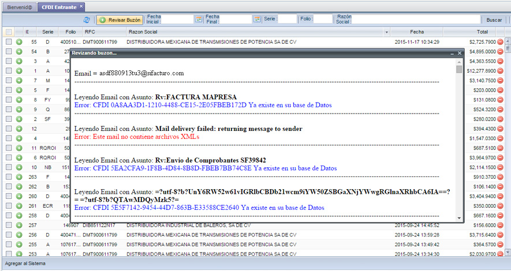Click the Folio filter input field

tap(322, 19)
